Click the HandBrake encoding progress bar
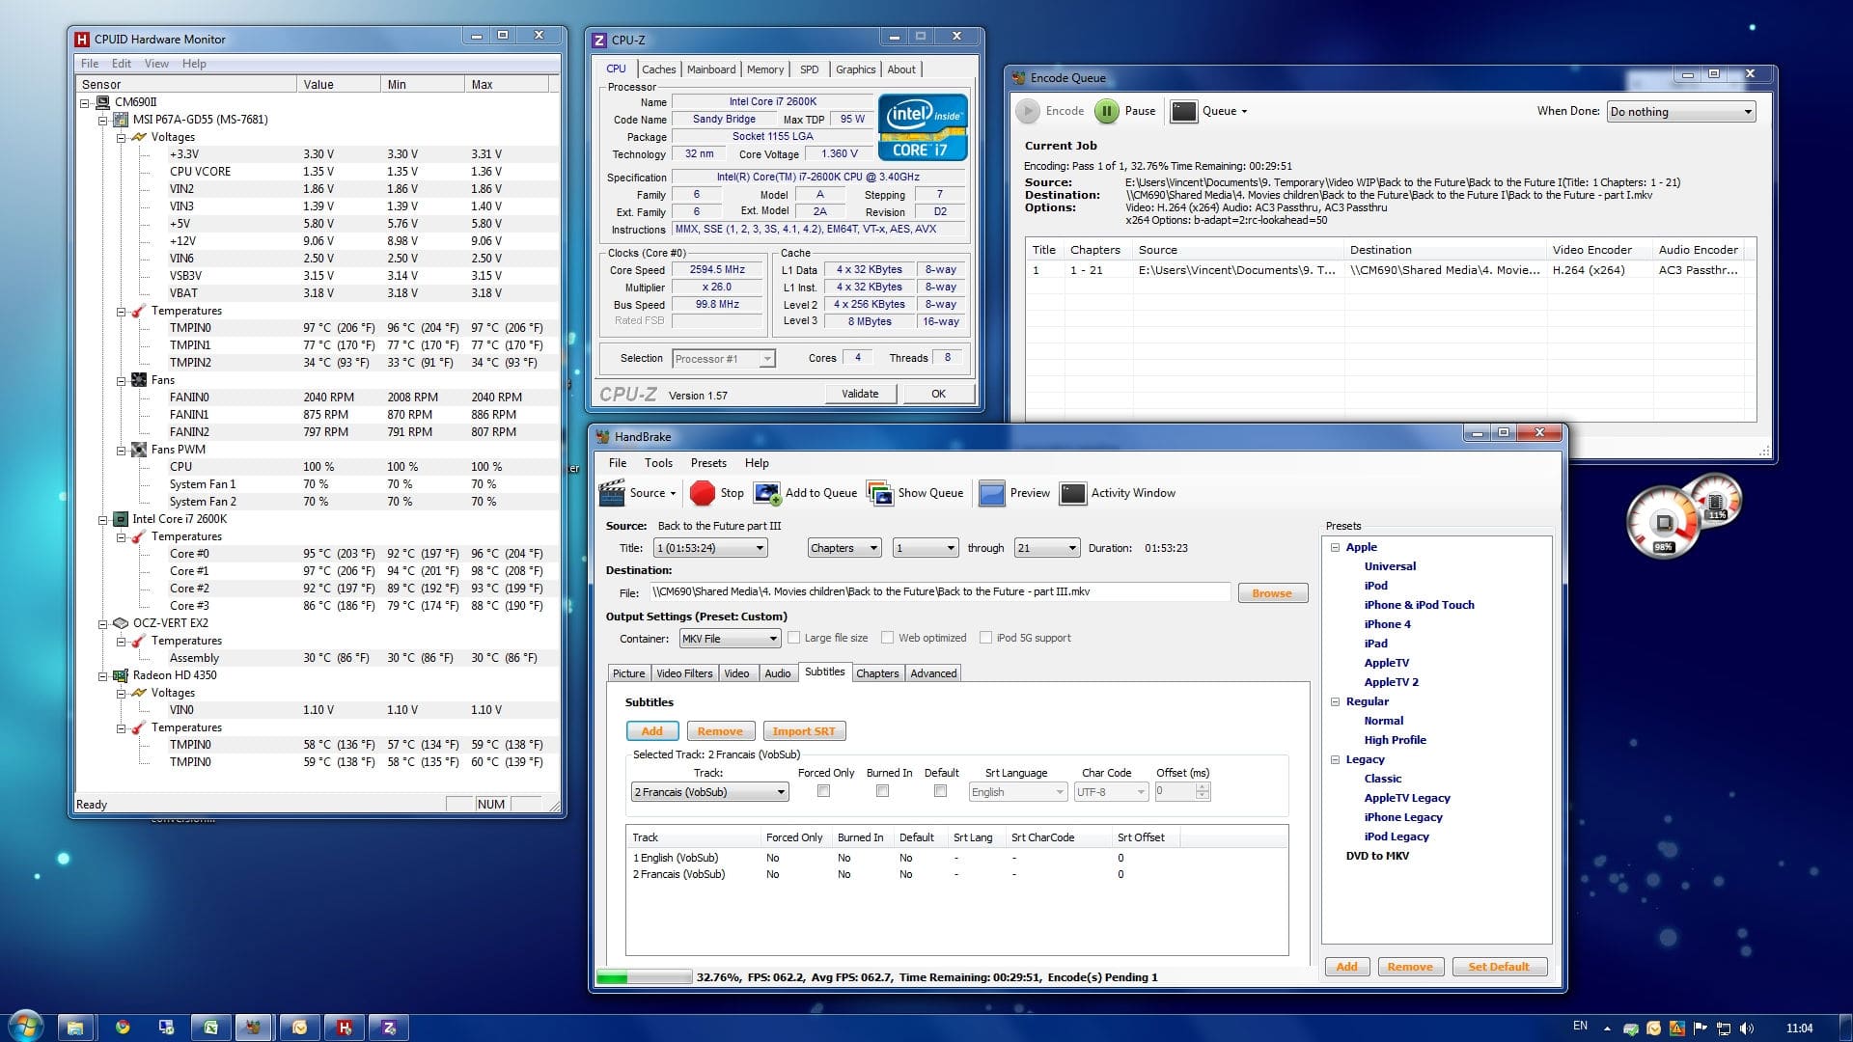This screenshot has width=1853, height=1042. click(x=644, y=977)
